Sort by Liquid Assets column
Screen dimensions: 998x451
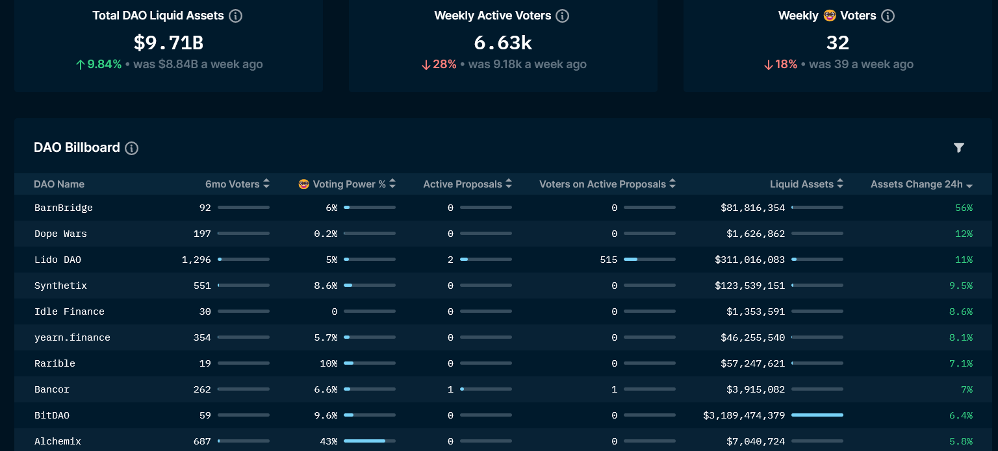coord(806,184)
